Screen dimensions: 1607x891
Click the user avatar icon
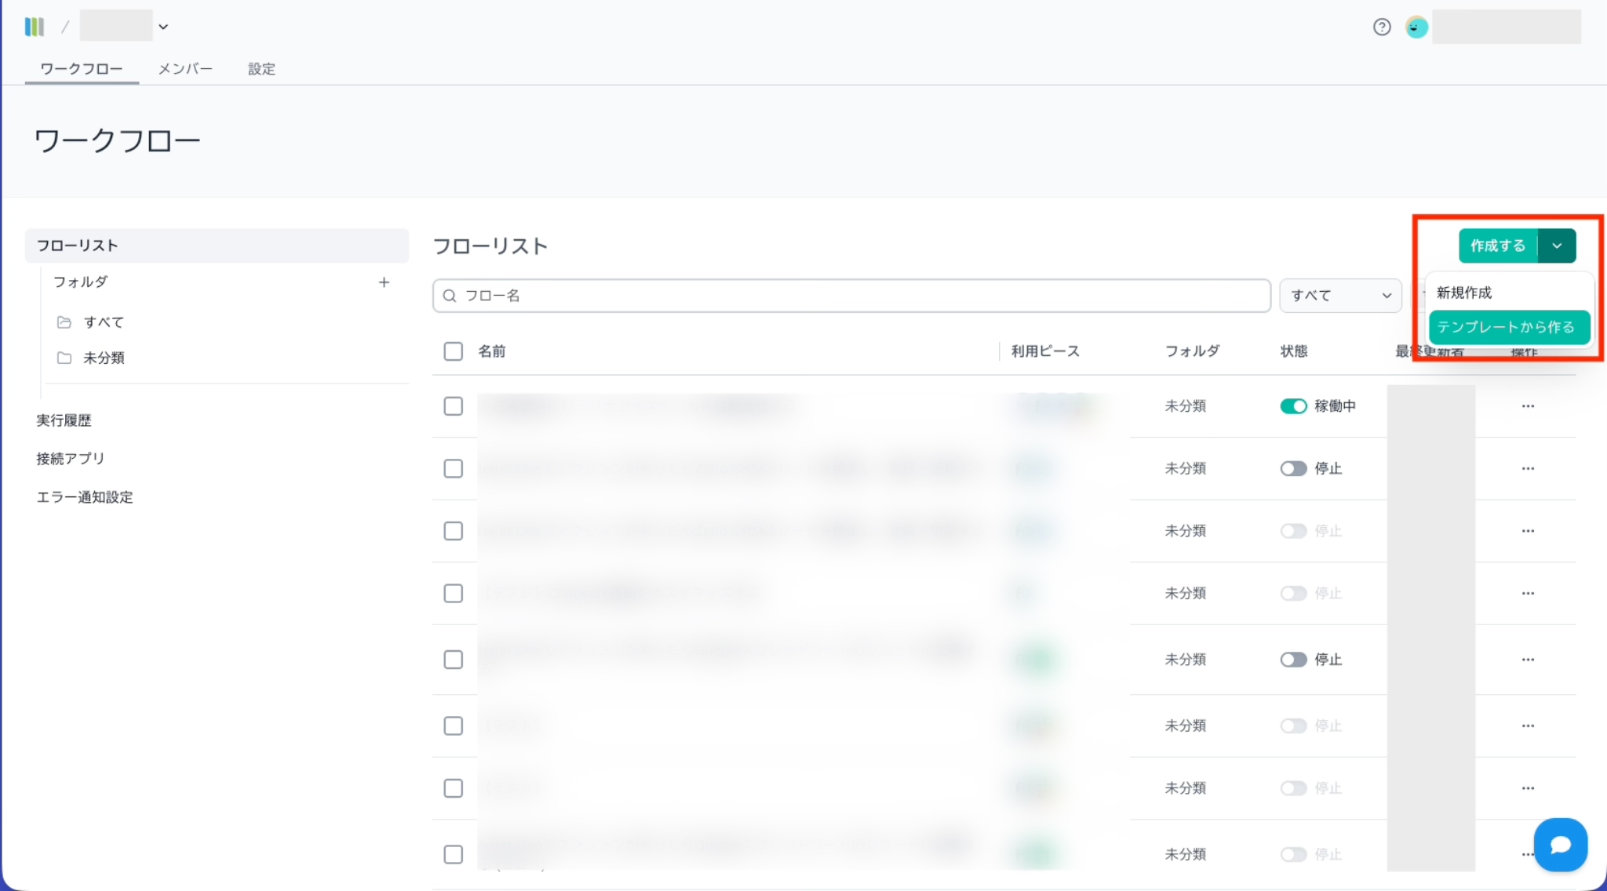pyautogui.click(x=1416, y=27)
